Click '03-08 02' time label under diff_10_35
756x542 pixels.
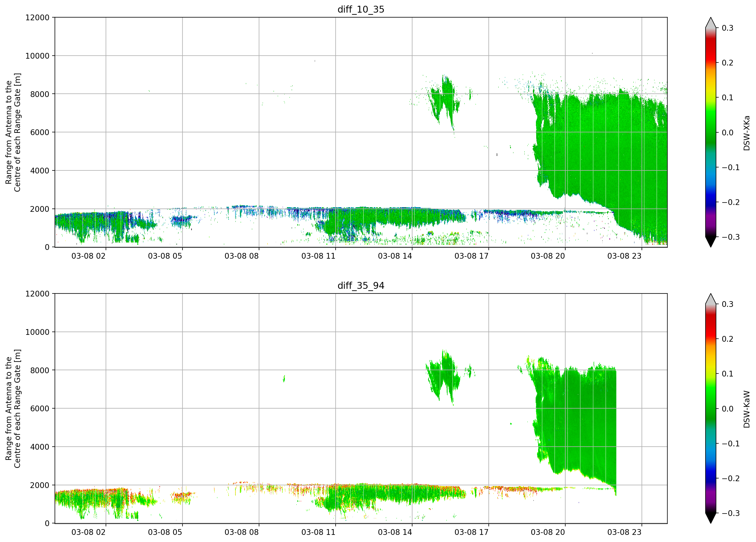tap(88, 256)
